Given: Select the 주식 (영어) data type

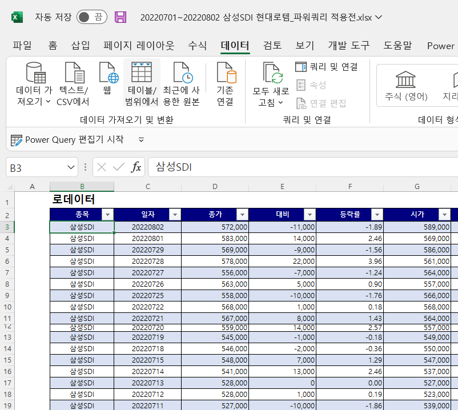Looking at the screenshot, I should pos(406,86).
